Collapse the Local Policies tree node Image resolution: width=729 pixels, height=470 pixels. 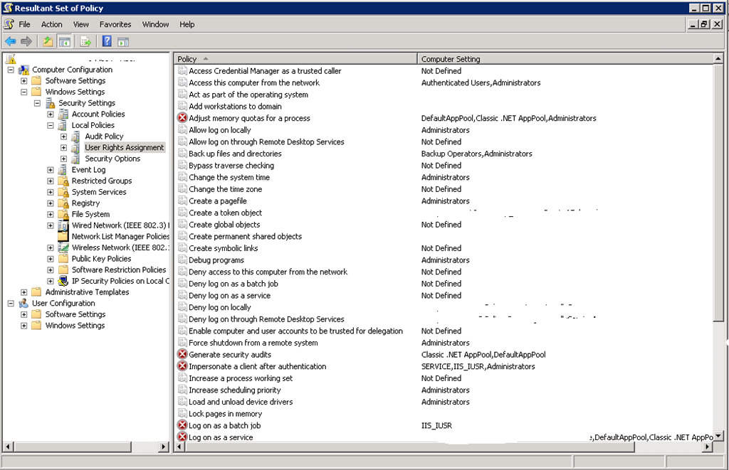51,125
